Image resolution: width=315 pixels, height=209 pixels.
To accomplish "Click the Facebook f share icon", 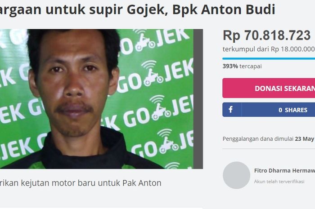I will pyautogui.click(x=231, y=110).
